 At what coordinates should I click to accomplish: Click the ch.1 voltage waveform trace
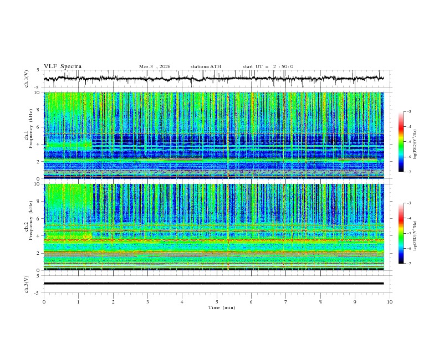click(x=213, y=79)
